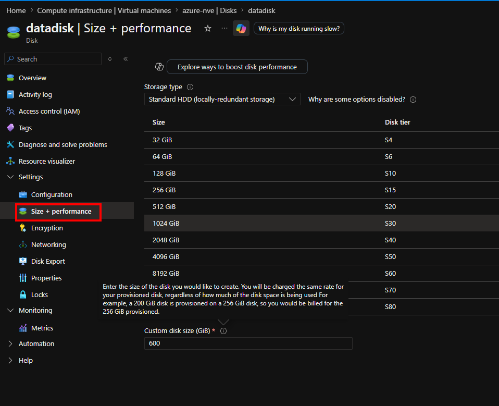
Task: Click the Metrics chart icon
Action: point(23,328)
